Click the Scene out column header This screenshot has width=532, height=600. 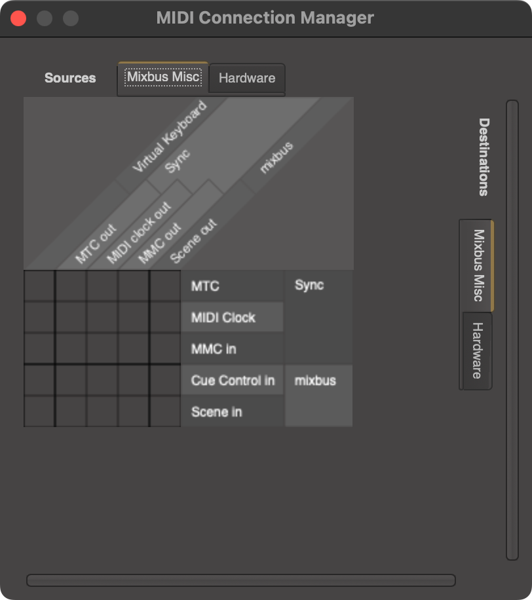tap(193, 241)
